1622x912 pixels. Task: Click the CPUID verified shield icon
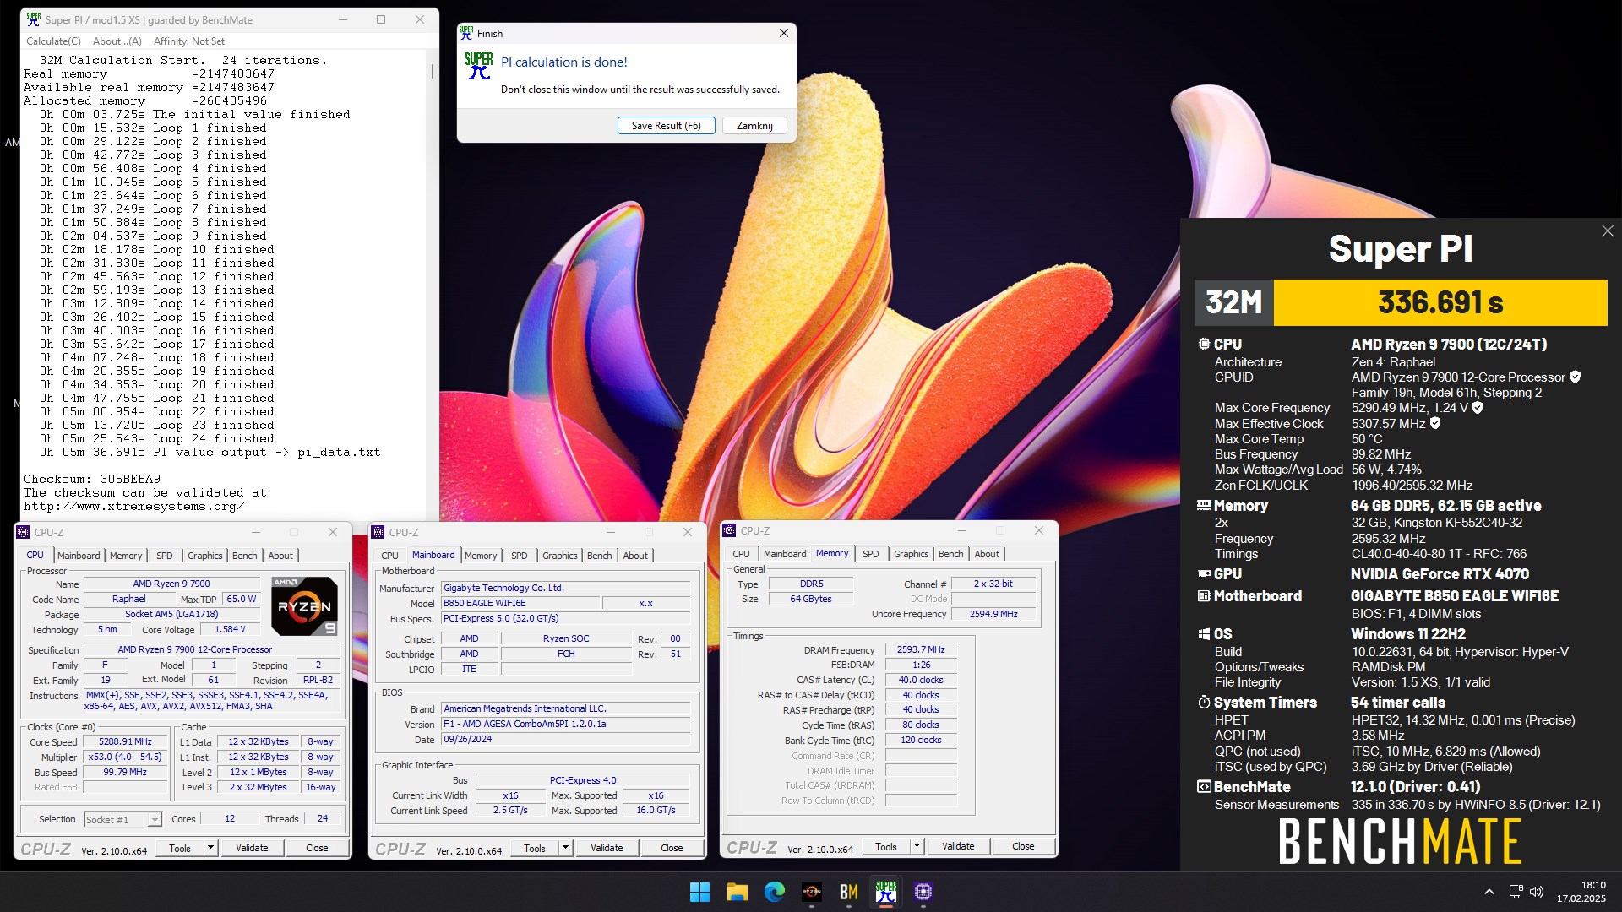coord(1576,377)
